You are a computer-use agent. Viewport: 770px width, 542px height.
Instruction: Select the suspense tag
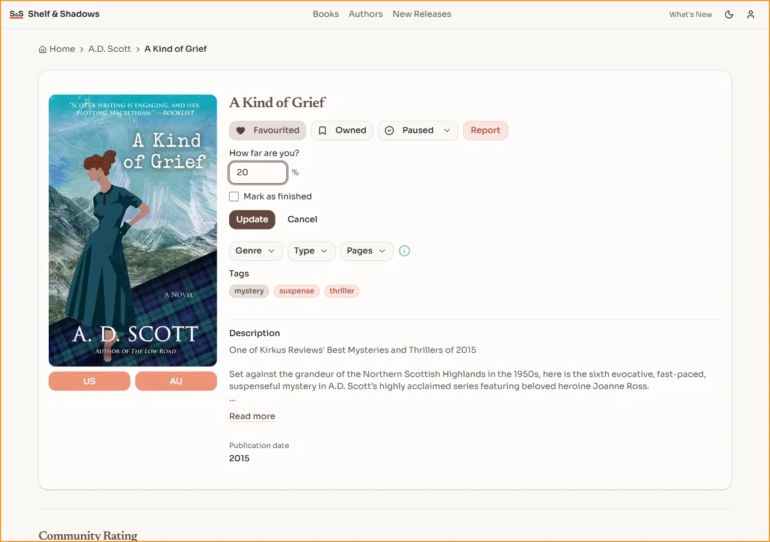pyautogui.click(x=297, y=291)
